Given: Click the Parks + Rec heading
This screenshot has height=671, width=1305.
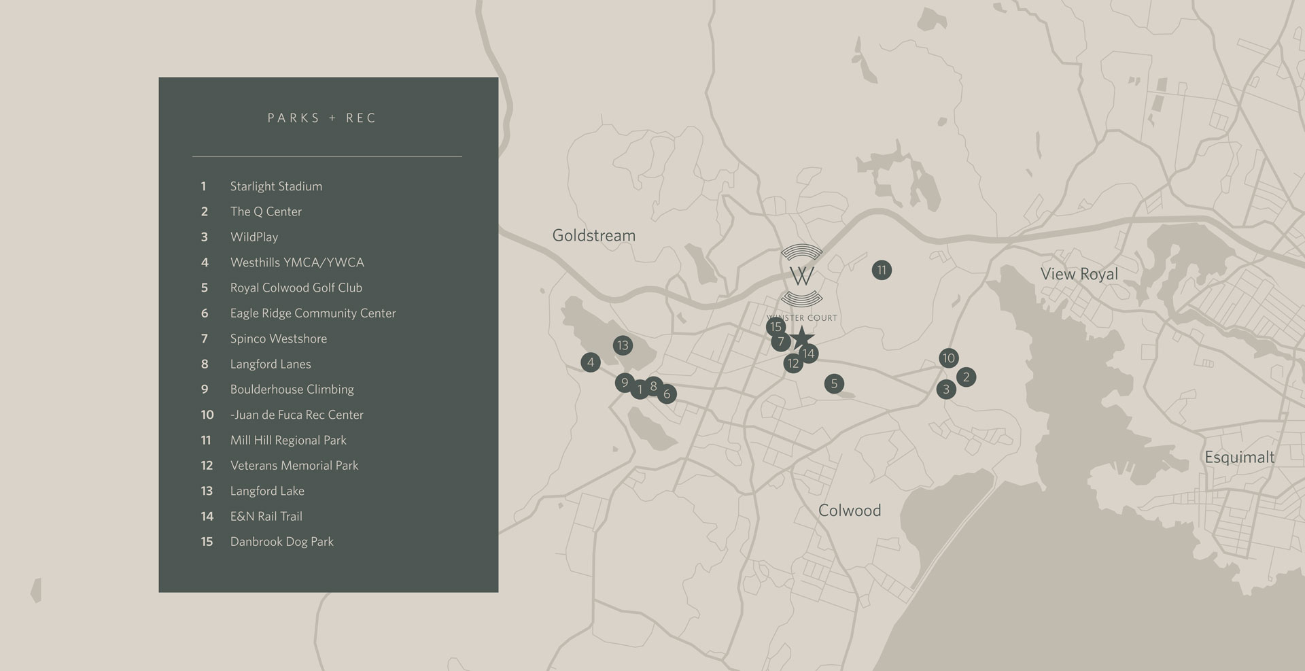Looking at the screenshot, I should [321, 118].
